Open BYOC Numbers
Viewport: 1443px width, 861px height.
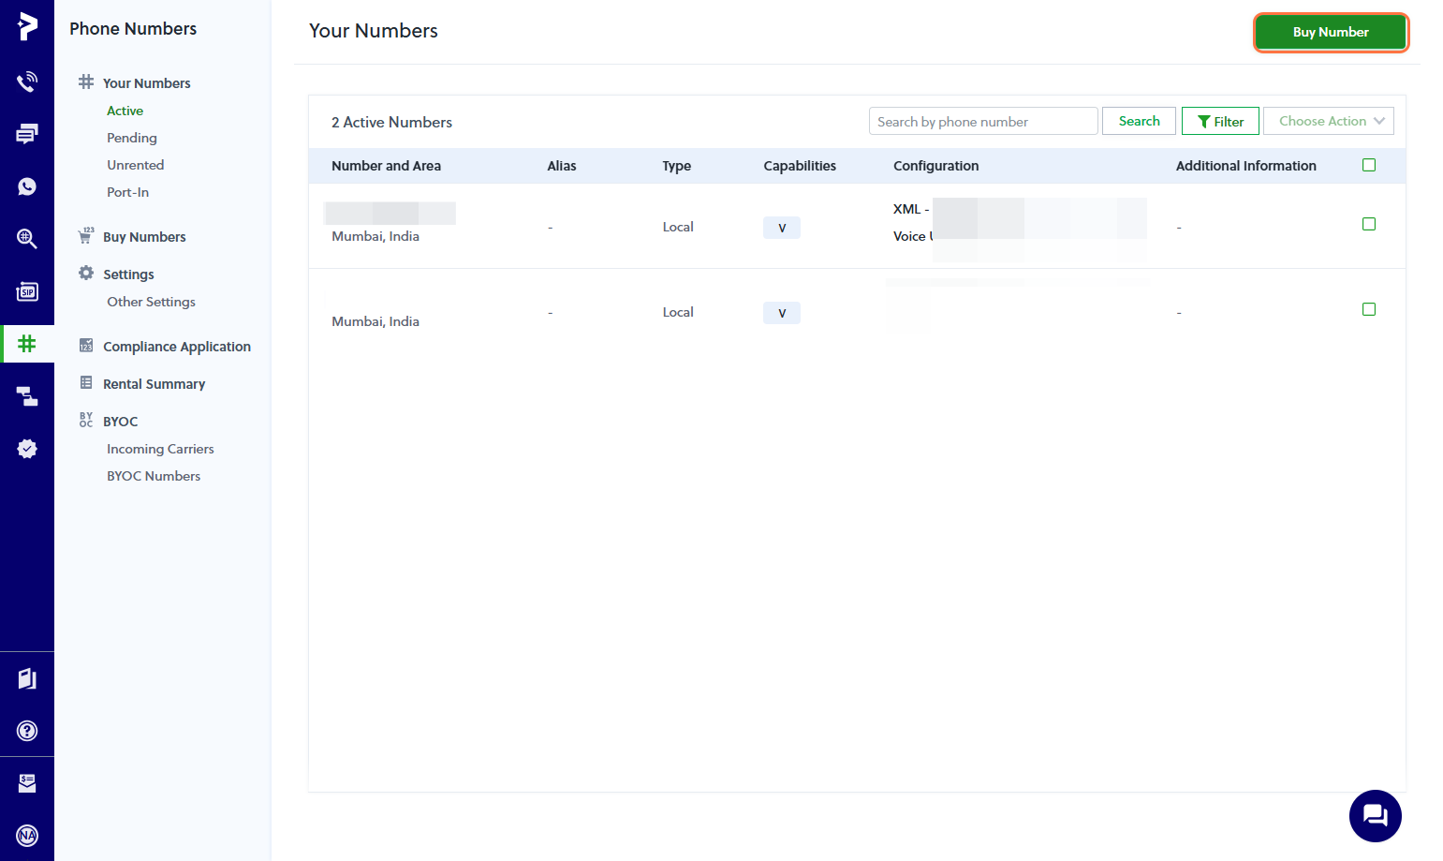154,476
